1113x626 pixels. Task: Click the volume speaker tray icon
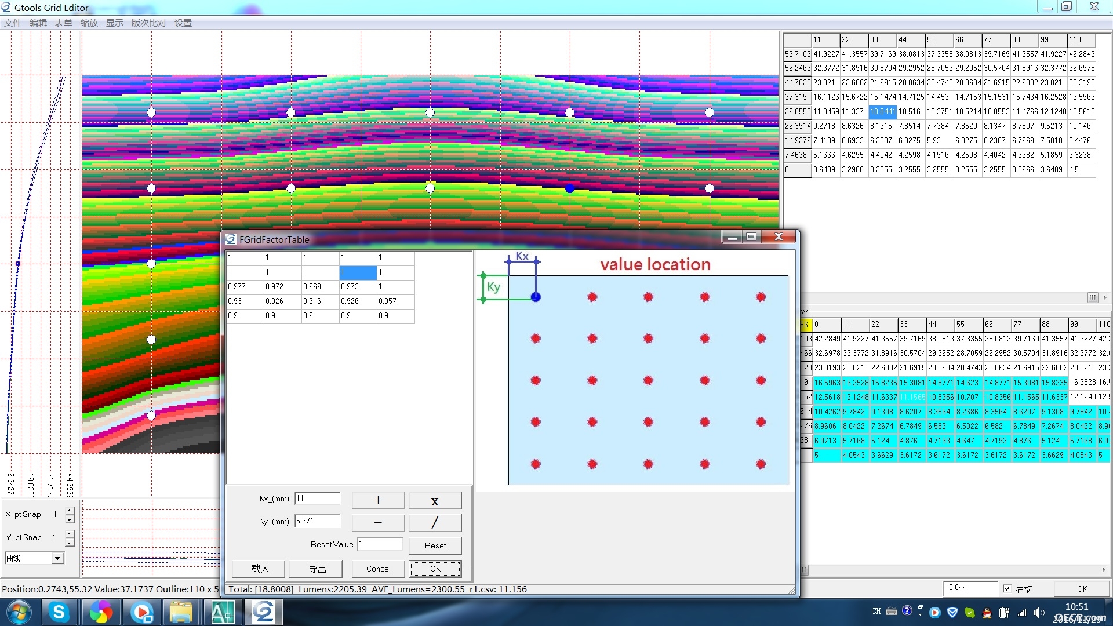(1038, 612)
